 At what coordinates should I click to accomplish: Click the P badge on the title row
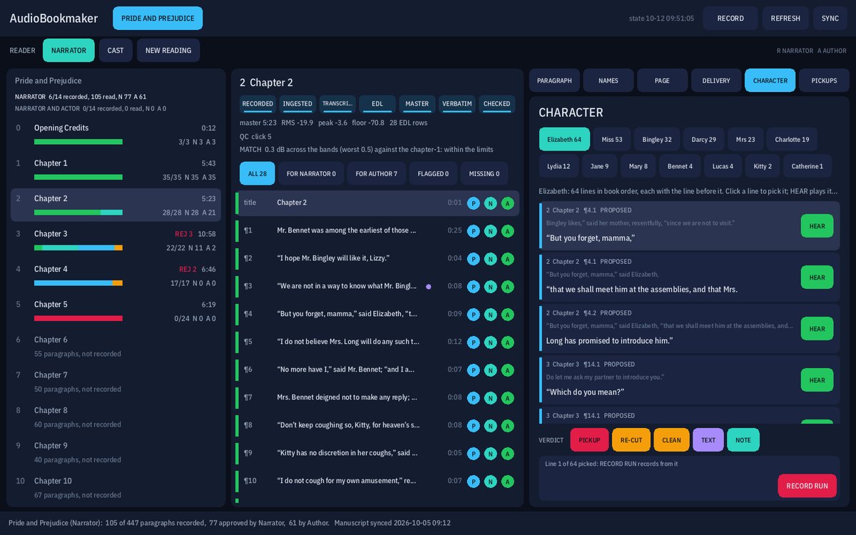(x=473, y=203)
